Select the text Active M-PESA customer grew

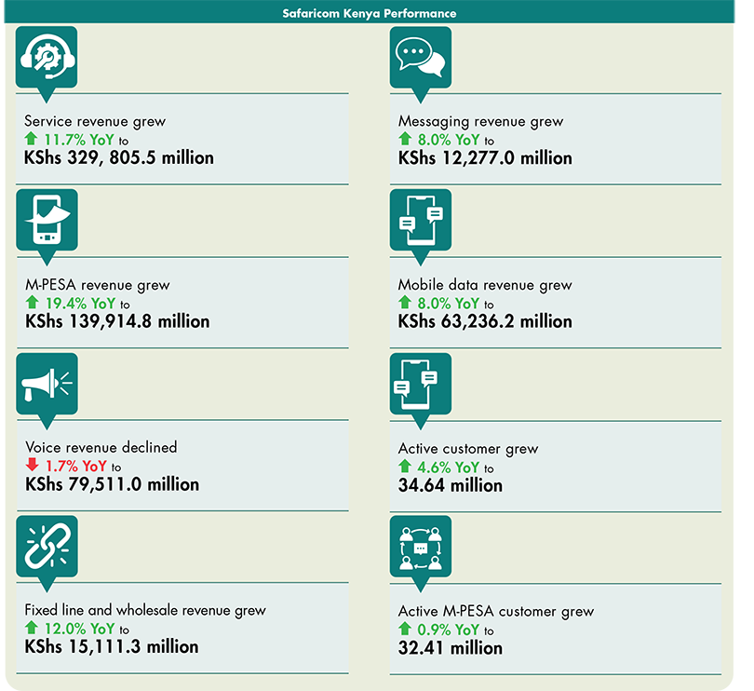(496, 611)
